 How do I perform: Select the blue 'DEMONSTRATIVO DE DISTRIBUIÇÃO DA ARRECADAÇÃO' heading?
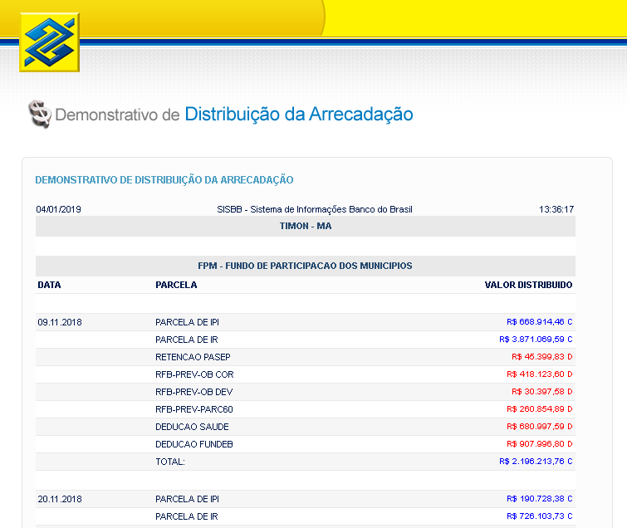(x=164, y=180)
